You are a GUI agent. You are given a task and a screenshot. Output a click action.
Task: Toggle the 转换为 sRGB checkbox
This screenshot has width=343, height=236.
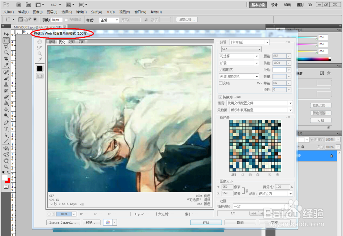tap(221, 97)
